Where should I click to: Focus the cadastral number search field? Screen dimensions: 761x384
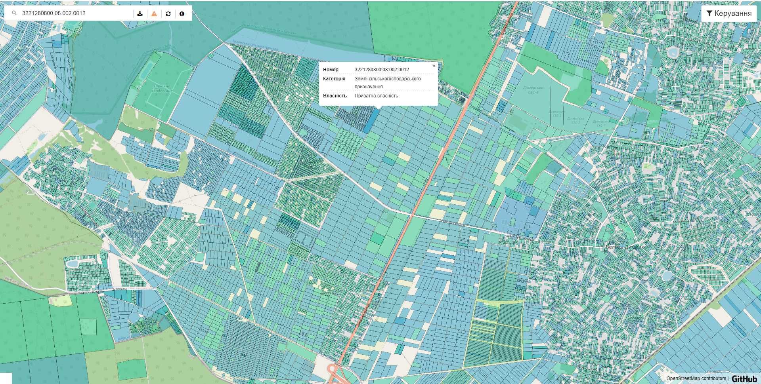pos(75,13)
